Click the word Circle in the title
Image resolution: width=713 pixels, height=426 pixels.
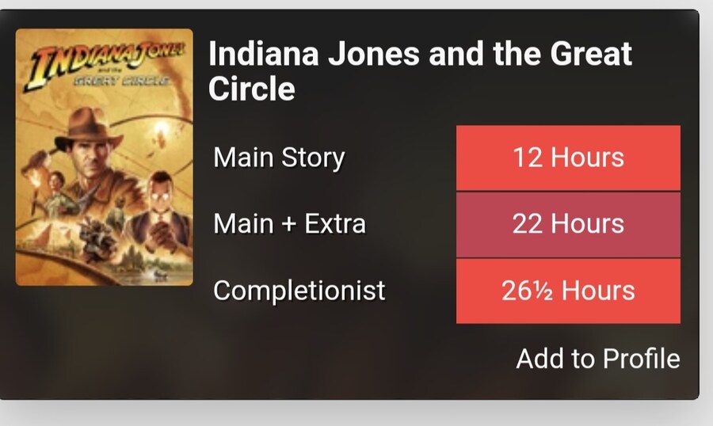coord(252,89)
